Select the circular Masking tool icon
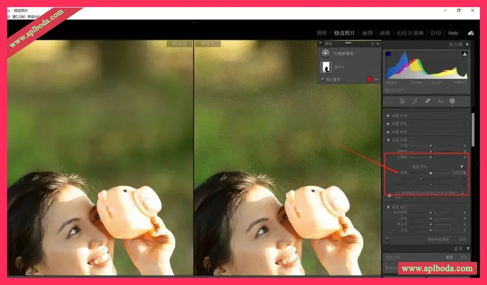 coord(452,101)
